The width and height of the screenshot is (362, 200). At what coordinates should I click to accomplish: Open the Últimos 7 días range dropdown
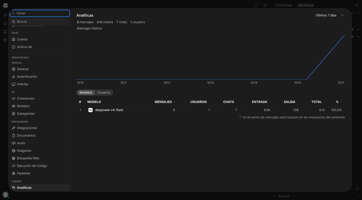coord(330,15)
